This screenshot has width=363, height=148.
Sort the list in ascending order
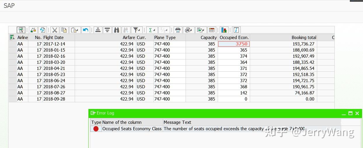point(98,30)
